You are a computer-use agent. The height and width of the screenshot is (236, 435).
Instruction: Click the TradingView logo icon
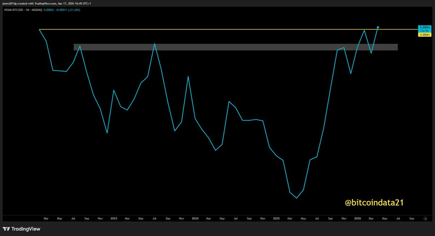pyautogui.click(x=6, y=229)
